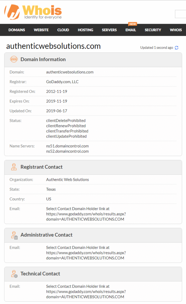Click the 'Name Servers:' label

click(22, 146)
